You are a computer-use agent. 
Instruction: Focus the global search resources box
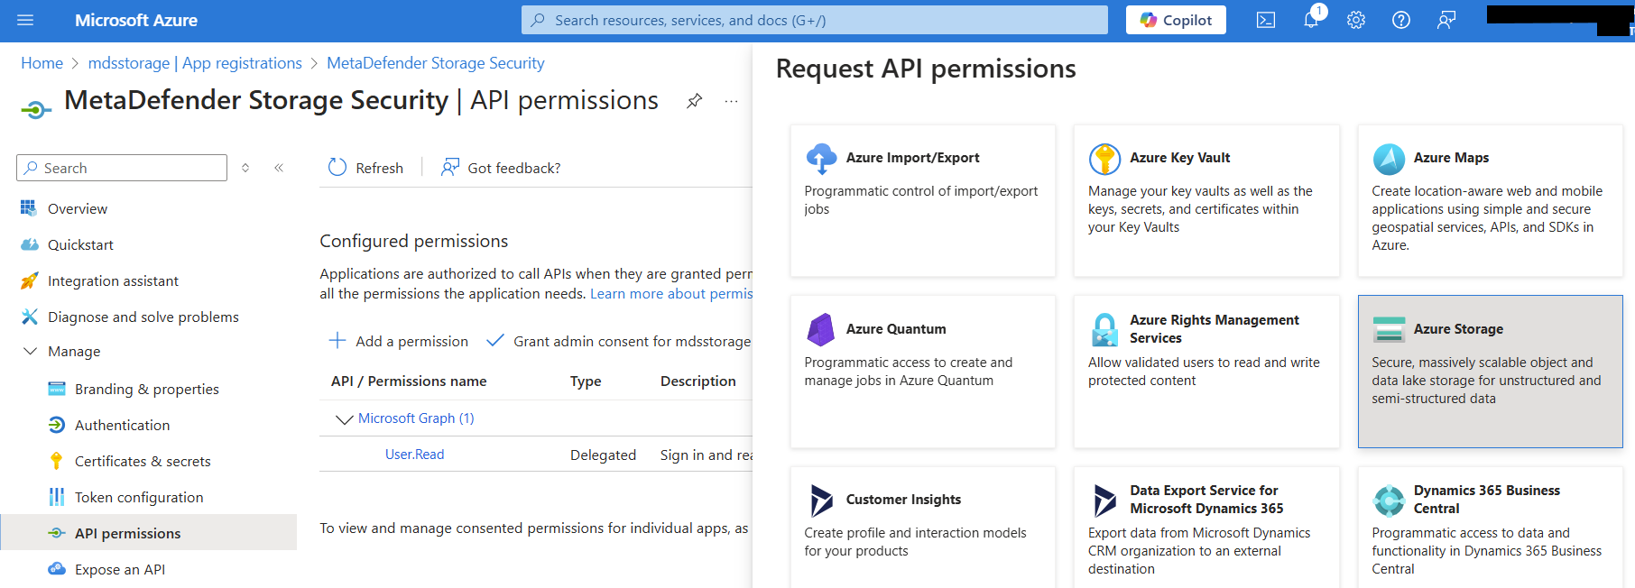[815, 20]
